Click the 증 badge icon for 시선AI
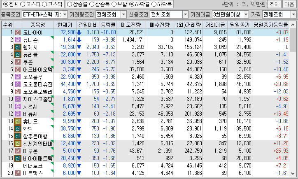The width and height of the screenshot is (298, 179). click(x=18, y=107)
